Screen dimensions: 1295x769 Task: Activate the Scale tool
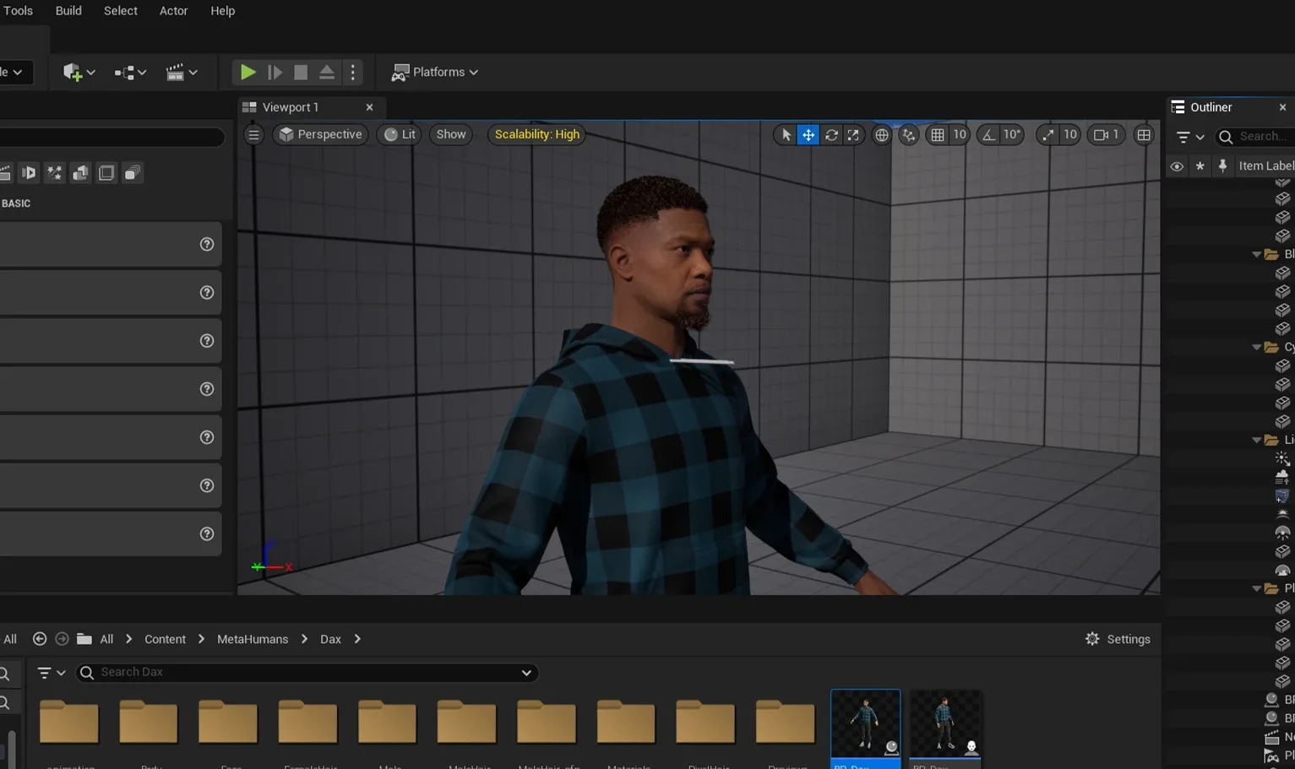(853, 135)
